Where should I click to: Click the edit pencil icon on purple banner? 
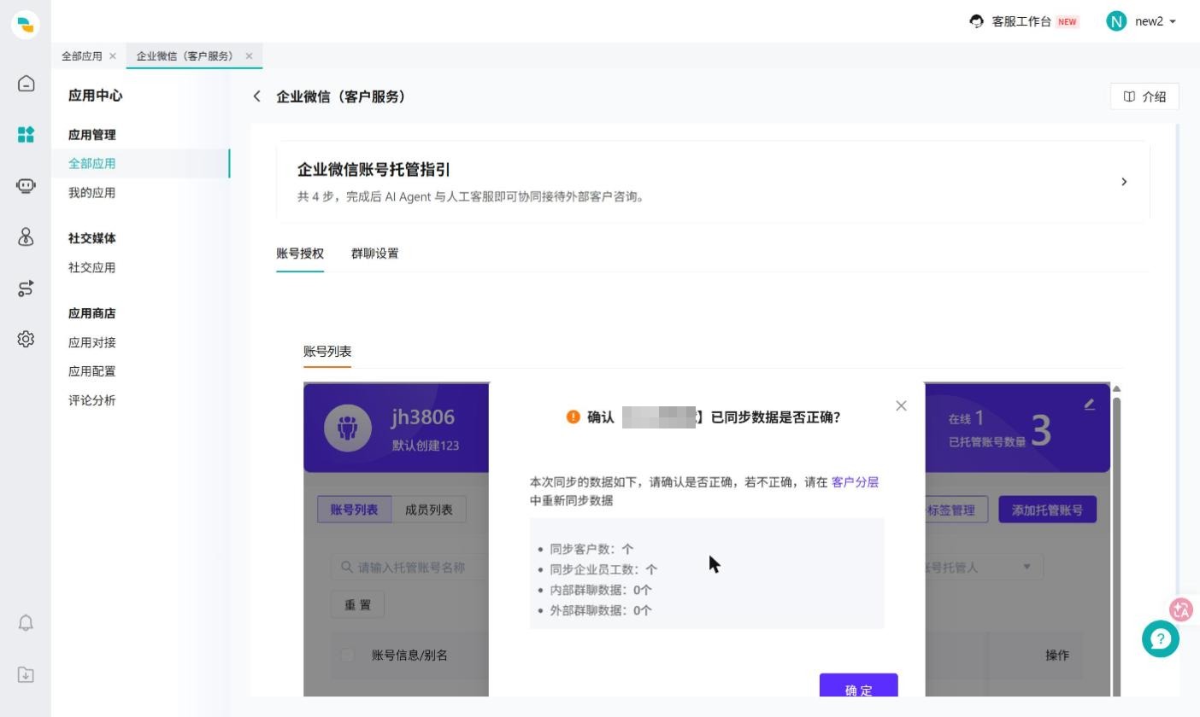(x=1089, y=405)
